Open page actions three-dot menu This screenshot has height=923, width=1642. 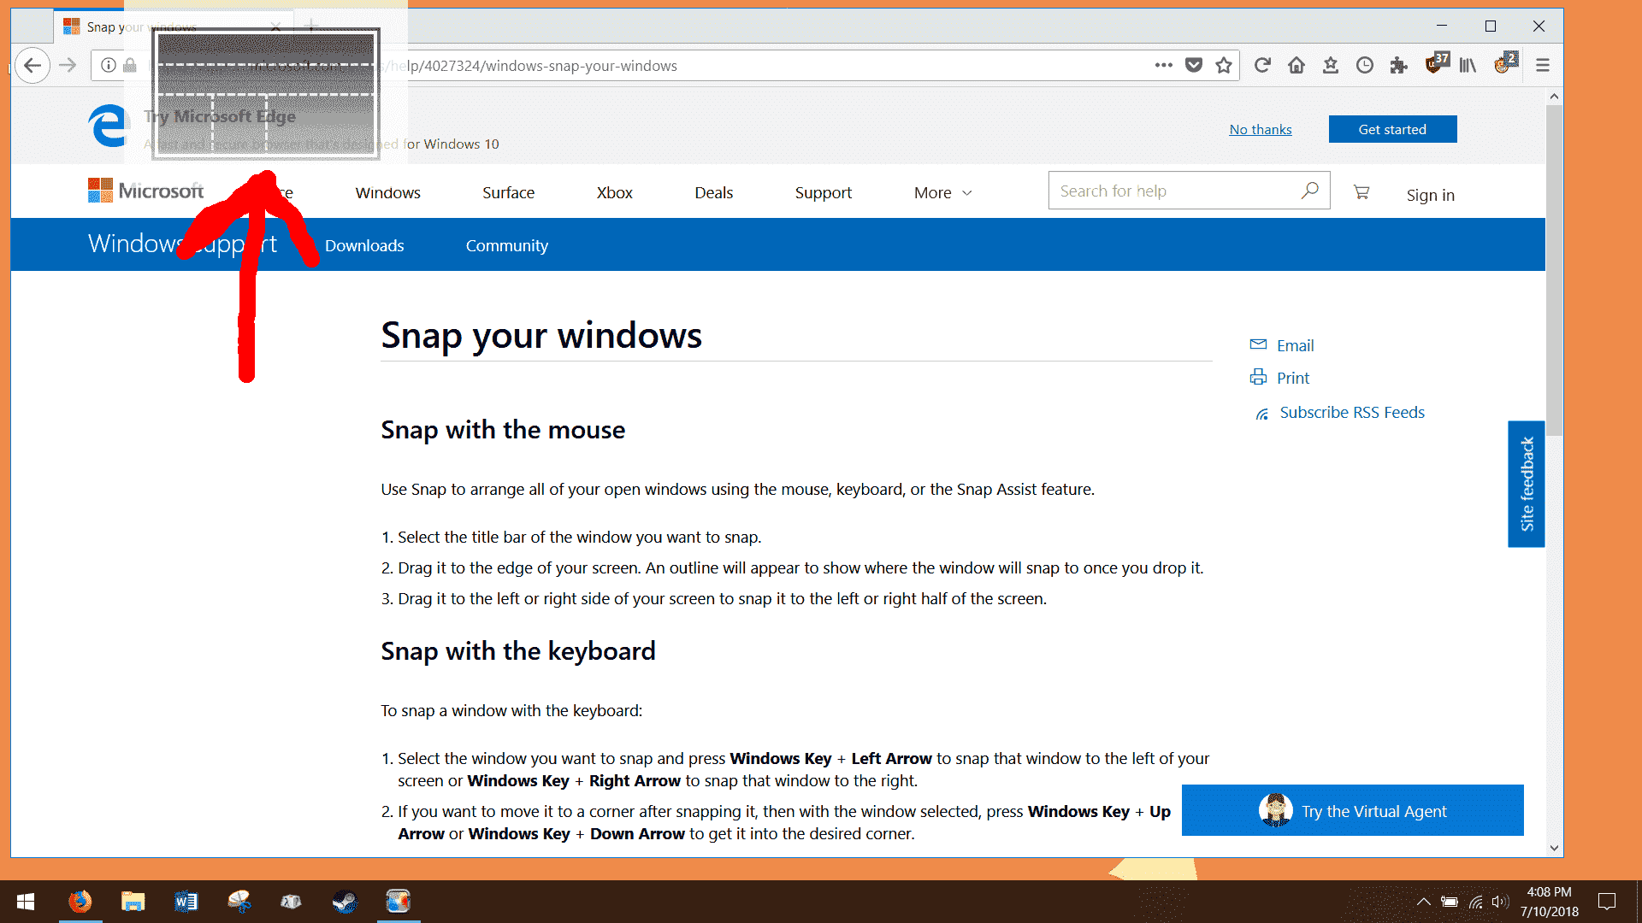pyautogui.click(x=1164, y=65)
